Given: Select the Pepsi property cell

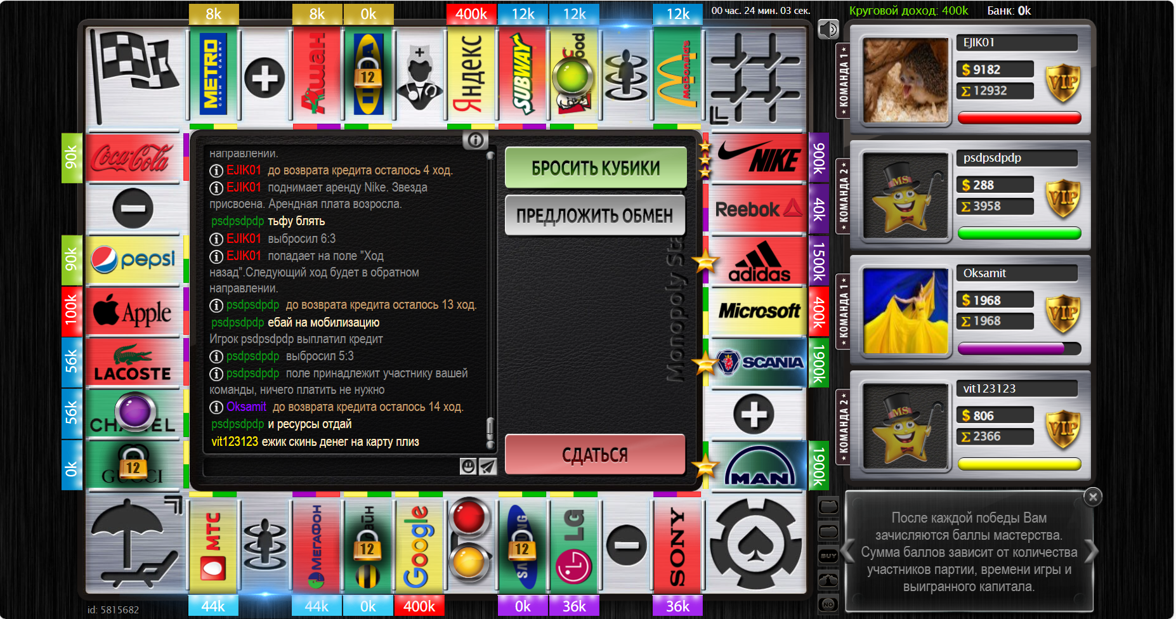Looking at the screenshot, I should [x=134, y=260].
